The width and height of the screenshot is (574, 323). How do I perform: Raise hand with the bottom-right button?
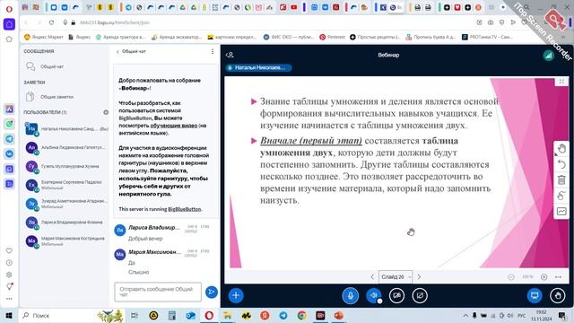pyautogui.click(x=558, y=295)
